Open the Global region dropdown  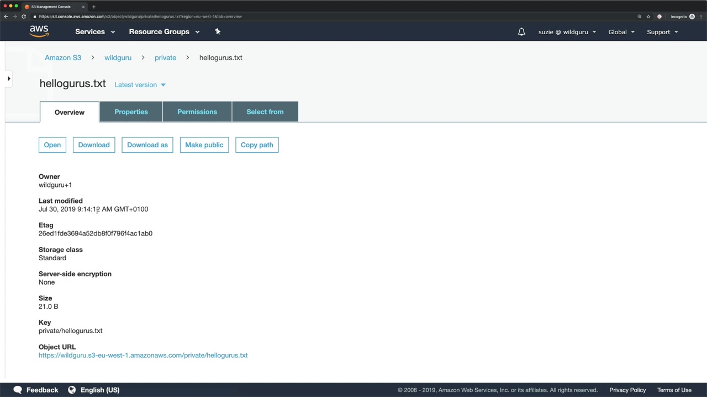621,32
